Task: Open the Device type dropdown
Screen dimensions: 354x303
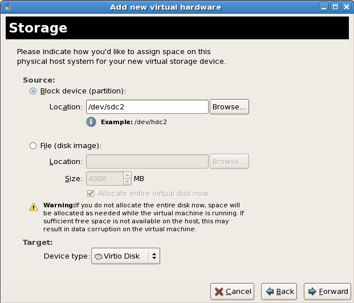Action: pyautogui.click(x=125, y=256)
